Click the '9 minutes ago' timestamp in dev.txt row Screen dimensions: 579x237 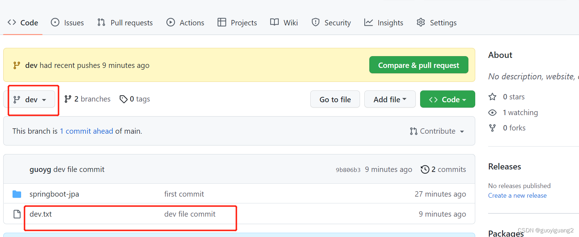(442, 214)
